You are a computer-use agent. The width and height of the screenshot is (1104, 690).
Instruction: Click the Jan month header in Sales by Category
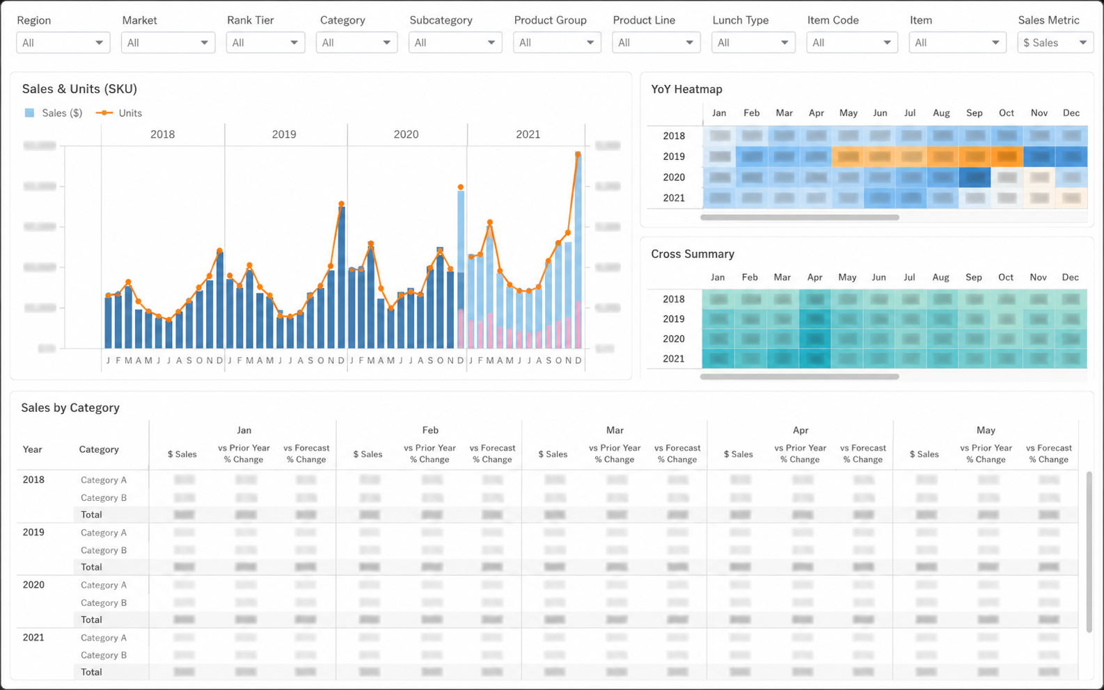tap(244, 430)
